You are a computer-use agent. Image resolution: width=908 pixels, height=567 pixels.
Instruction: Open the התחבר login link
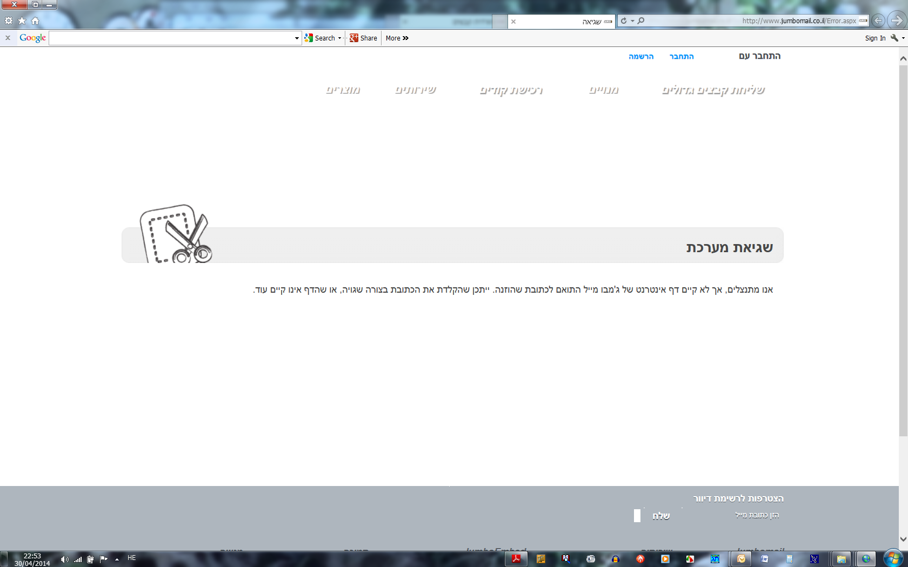point(682,56)
